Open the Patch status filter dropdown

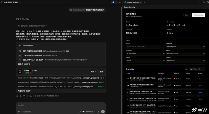pos(186,54)
